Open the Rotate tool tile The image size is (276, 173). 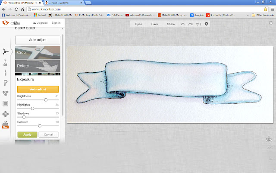[38, 66]
